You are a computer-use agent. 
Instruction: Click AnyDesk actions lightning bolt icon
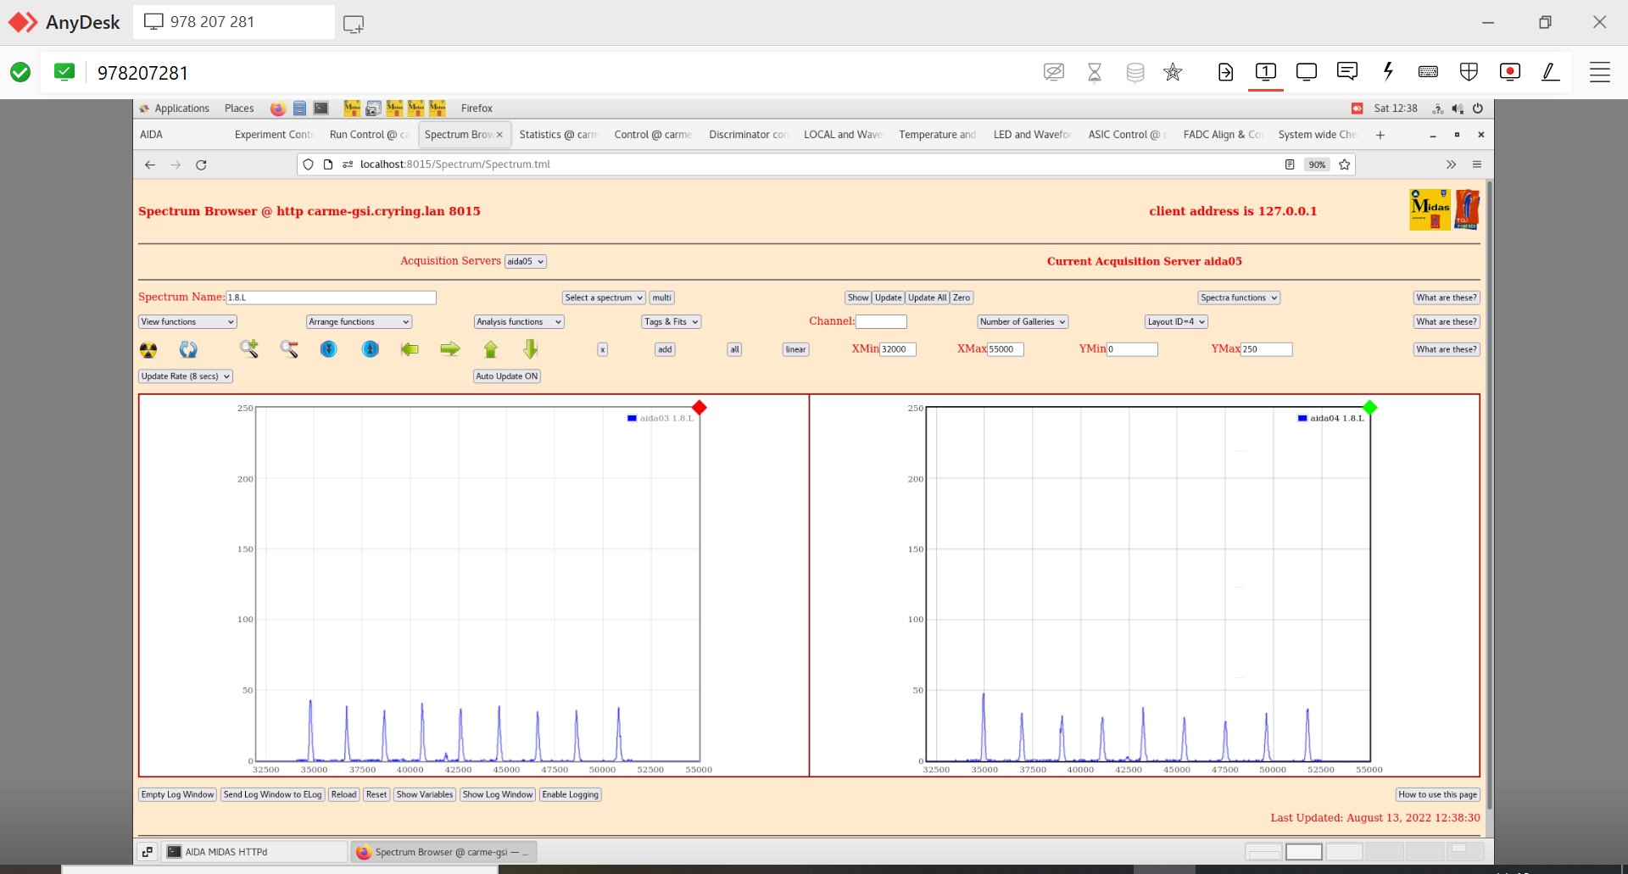pyautogui.click(x=1388, y=71)
